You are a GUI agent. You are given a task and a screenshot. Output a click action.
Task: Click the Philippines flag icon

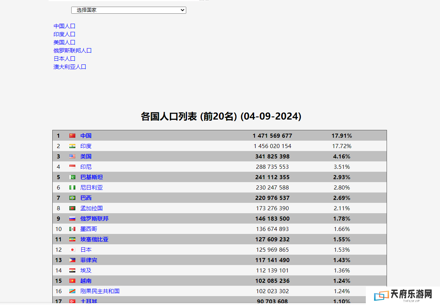pos(72,260)
